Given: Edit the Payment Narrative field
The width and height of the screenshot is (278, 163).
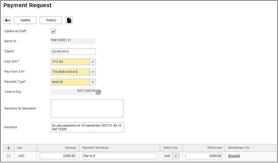Looking at the screenshot, I should [119, 156].
